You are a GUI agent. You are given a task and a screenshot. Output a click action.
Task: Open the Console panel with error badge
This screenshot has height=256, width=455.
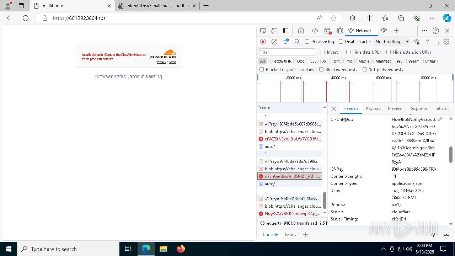coord(328,31)
